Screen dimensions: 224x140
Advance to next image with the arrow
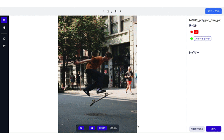pos(120,11)
